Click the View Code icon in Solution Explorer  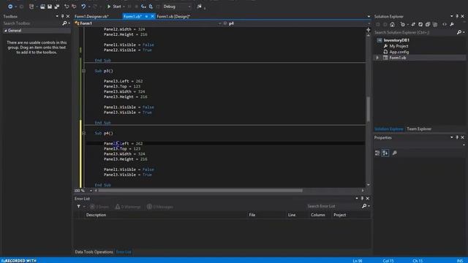click(x=445, y=24)
